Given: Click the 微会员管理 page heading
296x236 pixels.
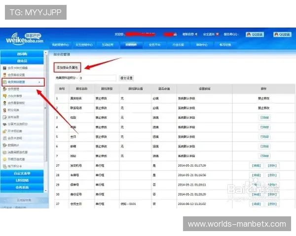Looking at the screenshot, I should [x=62, y=55].
